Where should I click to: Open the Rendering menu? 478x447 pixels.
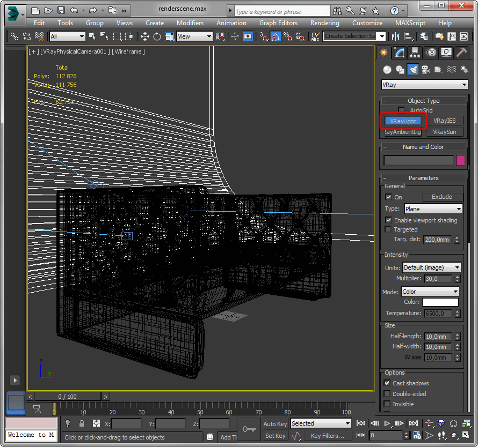[x=324, y=23]
